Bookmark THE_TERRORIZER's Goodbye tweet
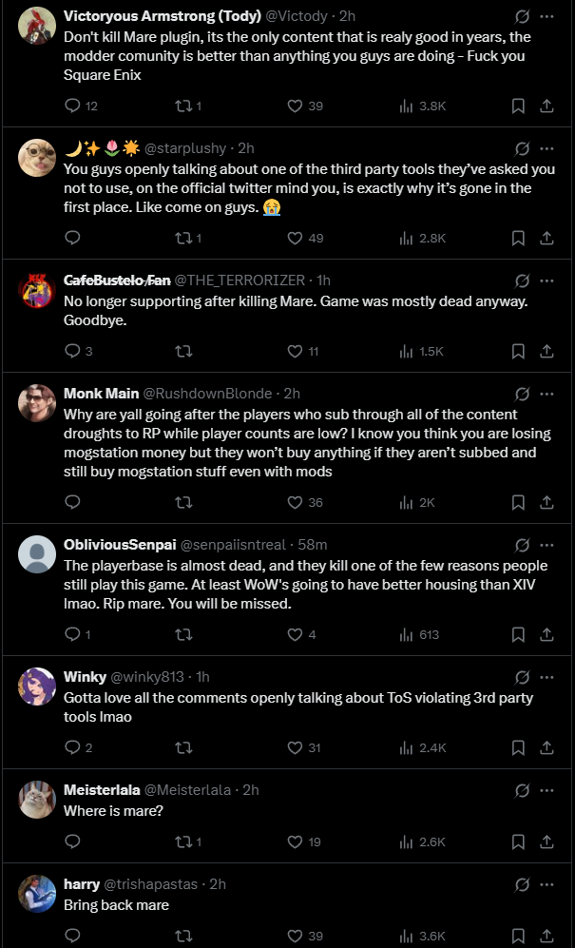 [518, 351]
